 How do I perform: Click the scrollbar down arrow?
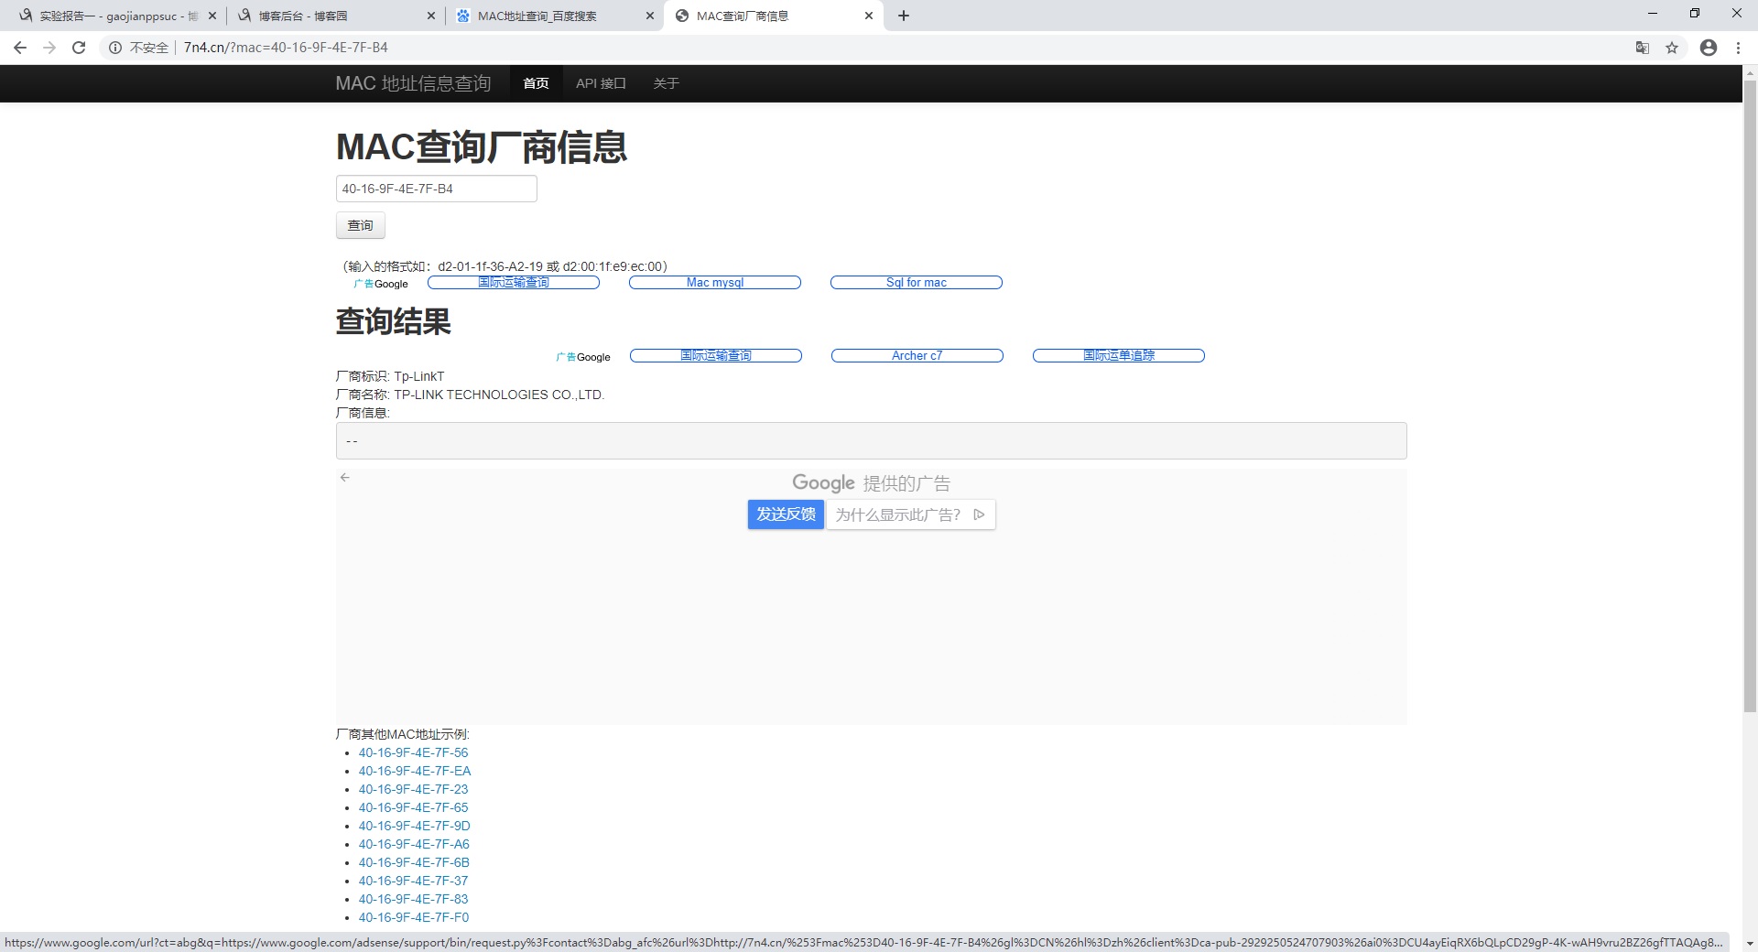coord(1750,943)
